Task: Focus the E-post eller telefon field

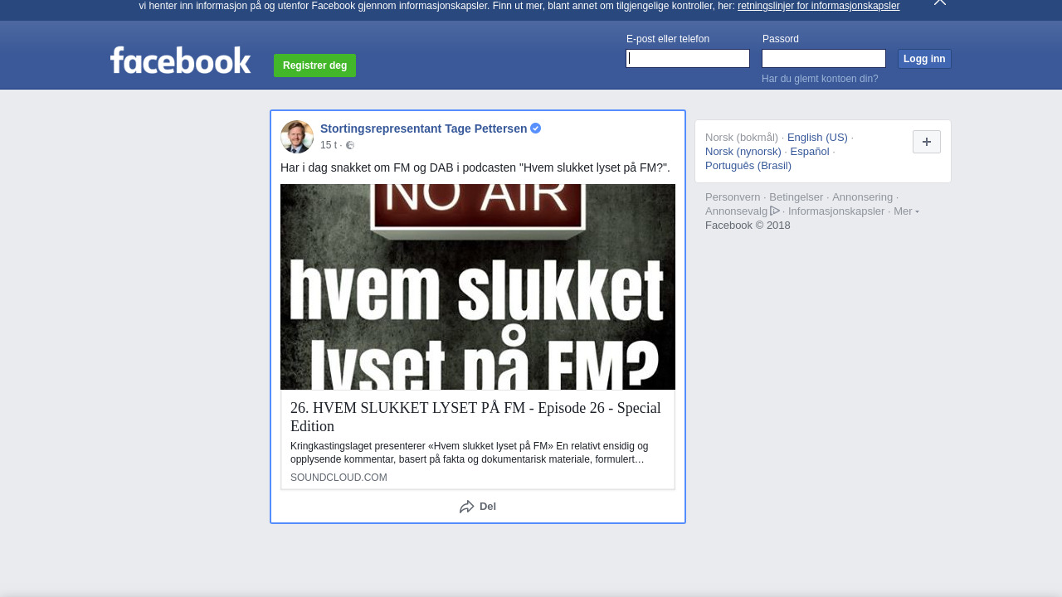Action: click(x=688, y=58)
